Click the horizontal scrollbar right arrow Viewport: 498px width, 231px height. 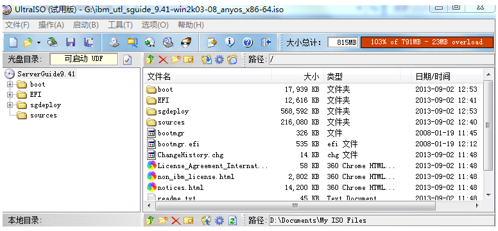point(477,206)
